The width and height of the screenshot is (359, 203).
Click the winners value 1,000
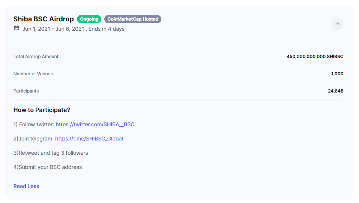tap(337, 74)
